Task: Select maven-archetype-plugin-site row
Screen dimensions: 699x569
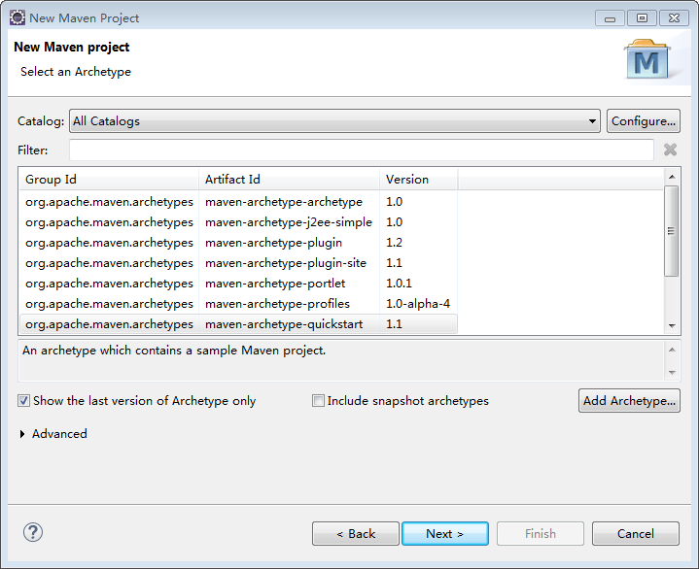Action: point(238,263)
